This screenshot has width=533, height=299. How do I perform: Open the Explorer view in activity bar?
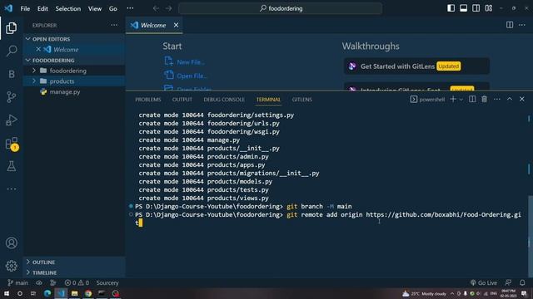point(11,28)
